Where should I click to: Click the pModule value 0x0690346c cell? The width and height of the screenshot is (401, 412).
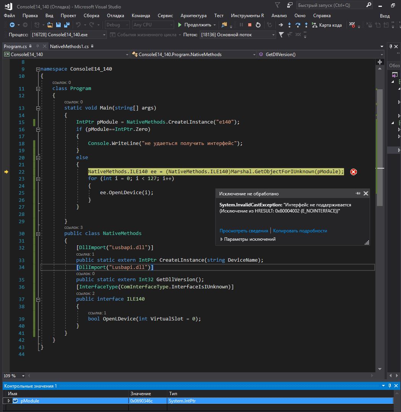[x=148, y=401]
